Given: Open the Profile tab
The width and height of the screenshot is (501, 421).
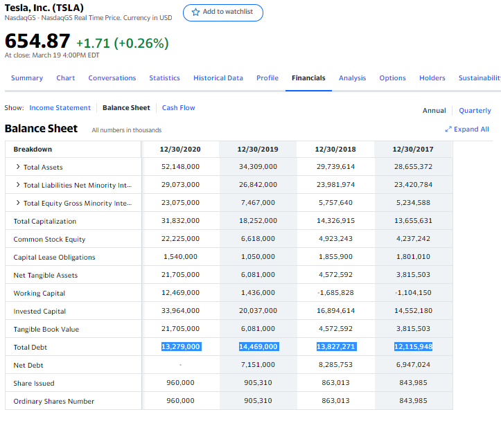Looking at the screenshot, I should click(x=267, y=78).
